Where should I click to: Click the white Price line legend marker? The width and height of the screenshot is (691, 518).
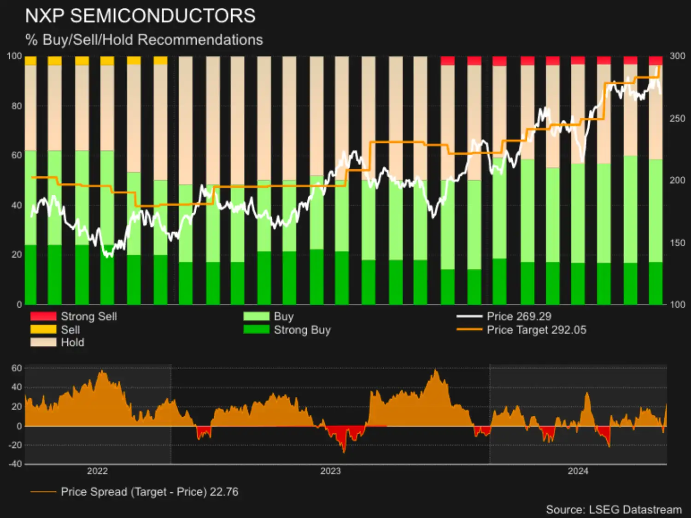tap(469, 316)
